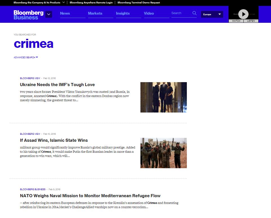Open NATO Weighs Naval Mission article
This screenshot has height=218, width=271.
pyautogui.click(x=90, y=196)
